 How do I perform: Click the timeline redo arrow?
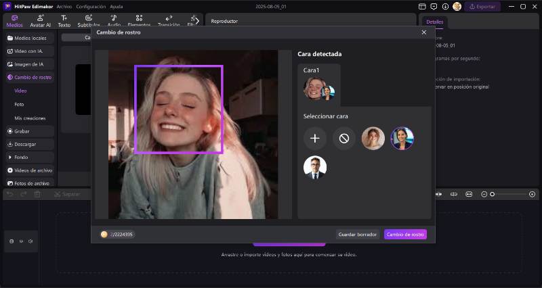pyautogui.click(x=24, y=194)
